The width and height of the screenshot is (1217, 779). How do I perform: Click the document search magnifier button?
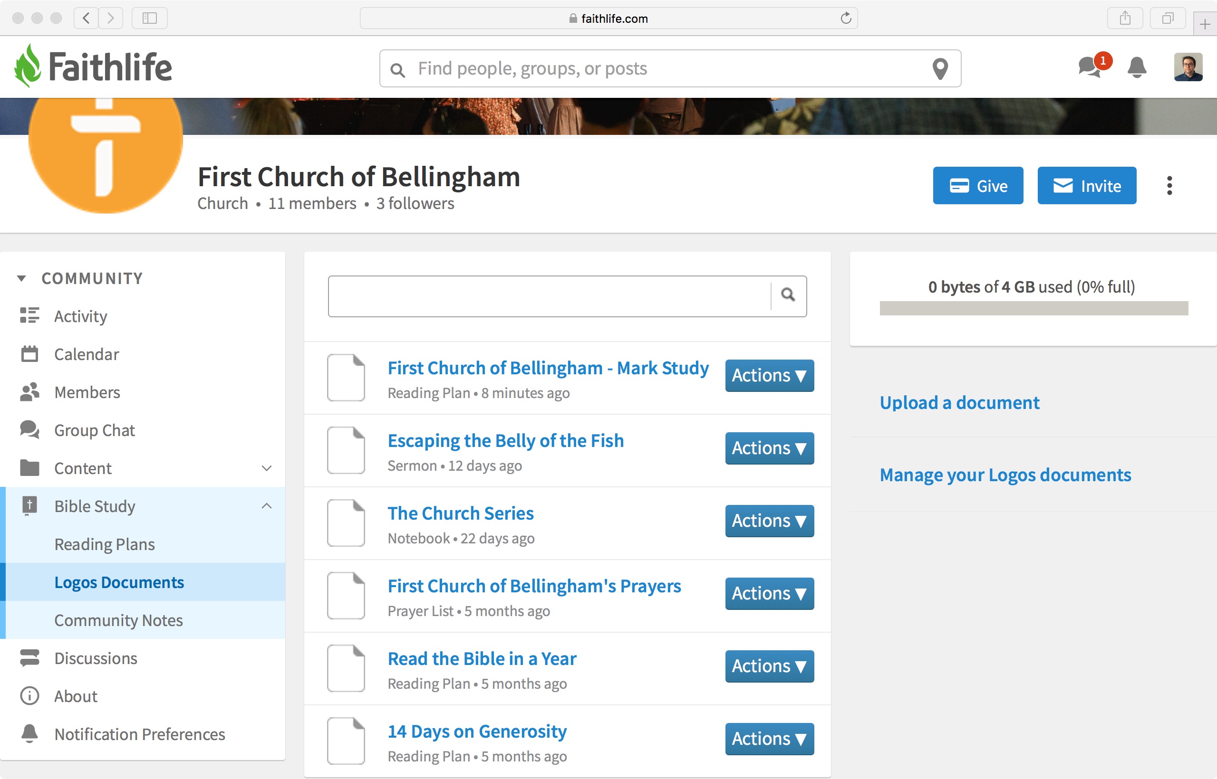[x=788, y=295]
